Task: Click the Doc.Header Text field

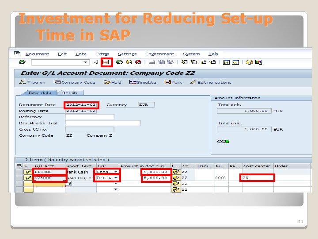Action: pyautogui.click(x=102, y=123)
